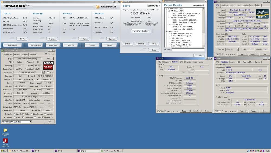This screenshot has width=271, height=153.
Task: Click the Submit Your Results button
Action: point(141,31)
